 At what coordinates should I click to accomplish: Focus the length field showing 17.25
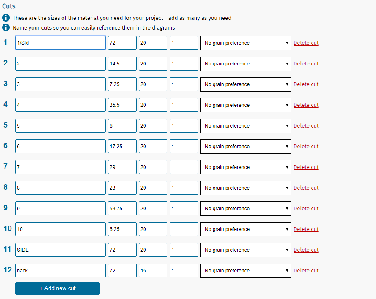[x=122, y=147]
